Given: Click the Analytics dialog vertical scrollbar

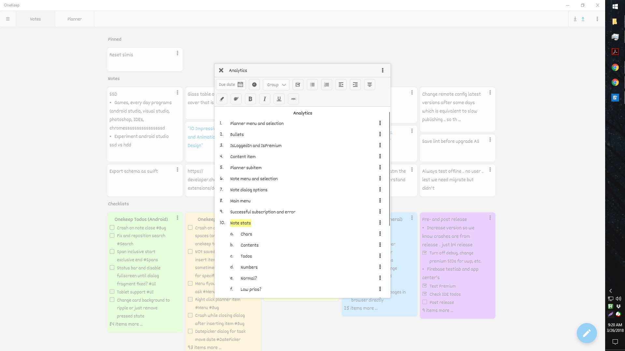Looking at the screenshot, I should (x=389, y=169).
